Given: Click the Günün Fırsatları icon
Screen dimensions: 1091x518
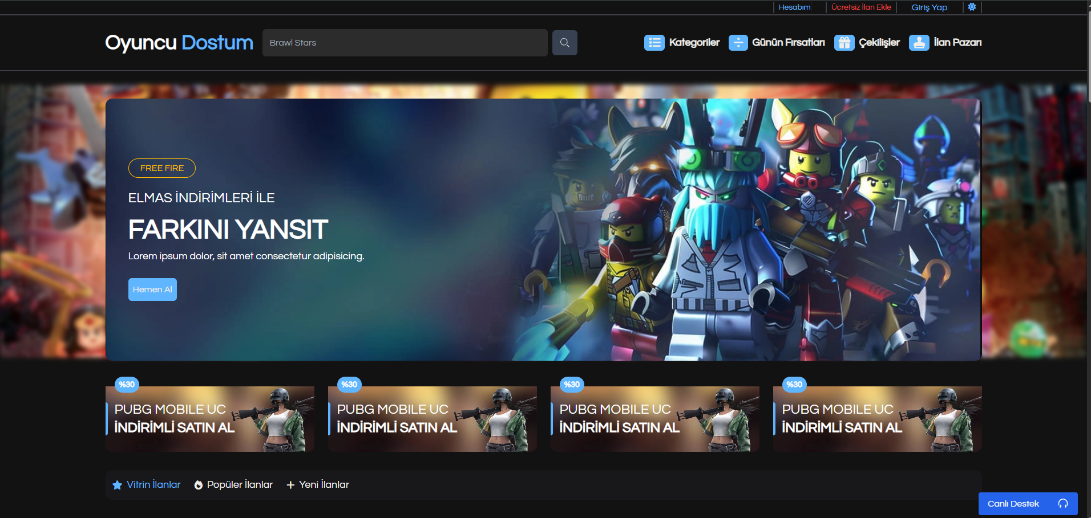Looking at the screenshot, I should (x=738, y=43).
